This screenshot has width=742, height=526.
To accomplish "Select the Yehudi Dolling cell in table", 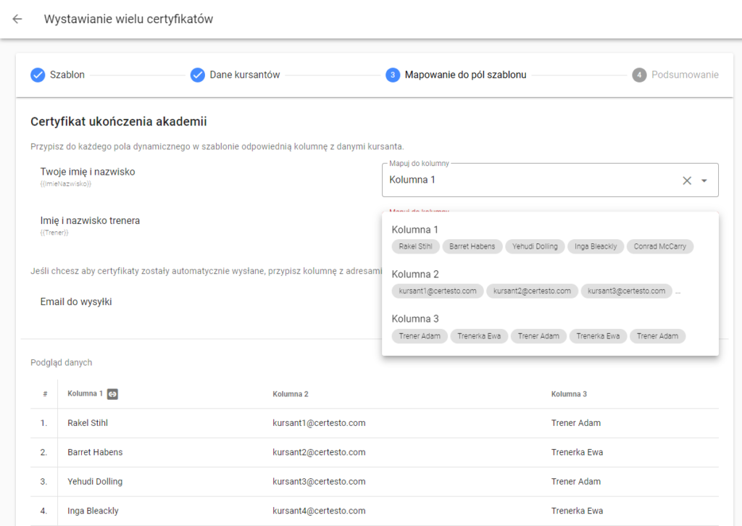I will (95, 482).
